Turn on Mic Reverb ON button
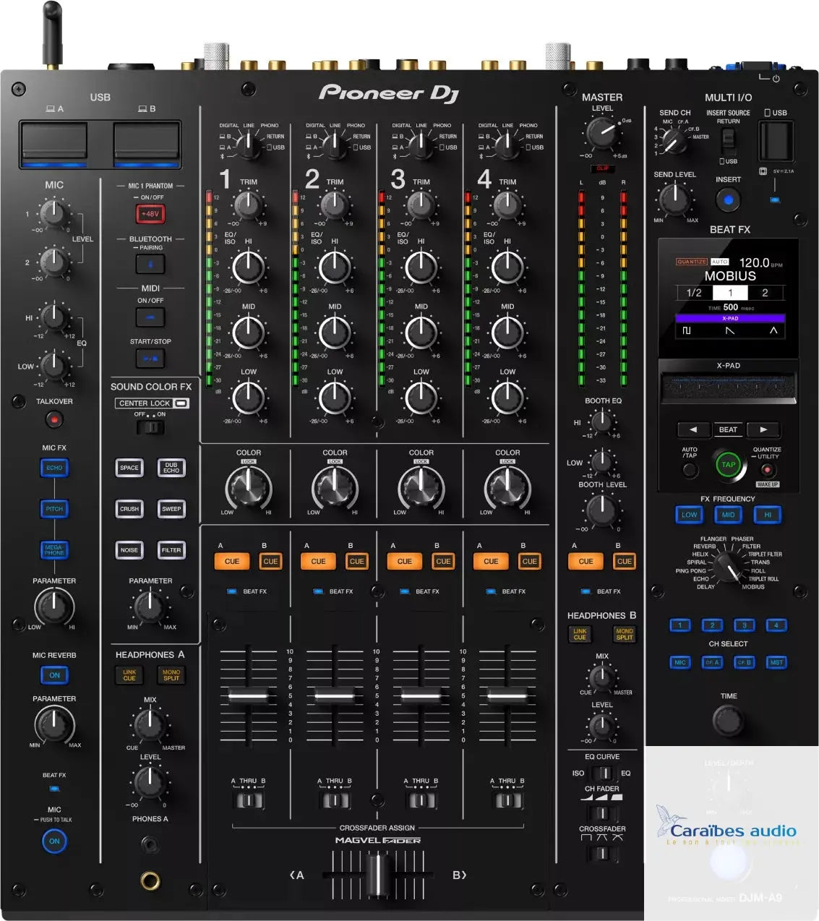Screen dimensions: 819x921 (54, 675)
